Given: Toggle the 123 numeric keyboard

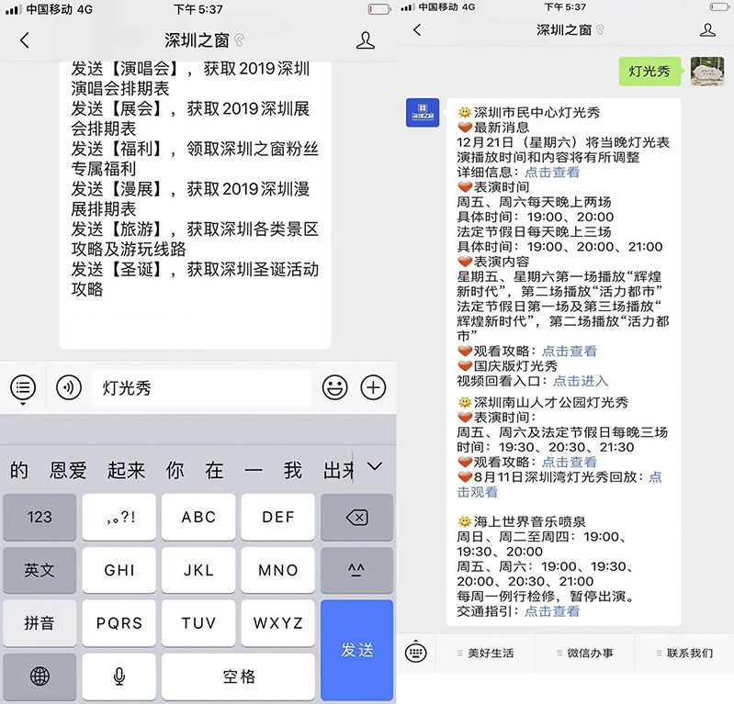Looking at the screenshot, I should click(40, 517).
